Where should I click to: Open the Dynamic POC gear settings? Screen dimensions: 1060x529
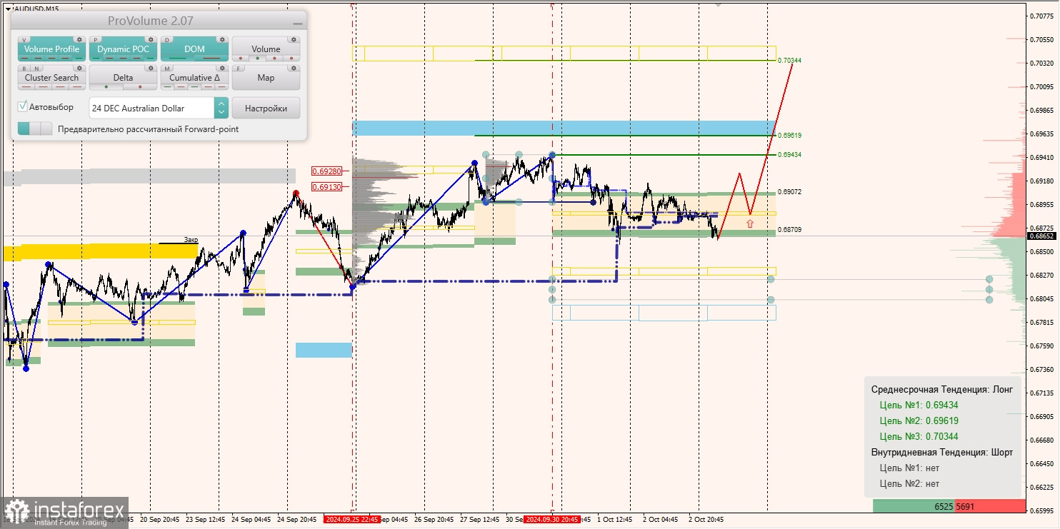click(151, 40)
